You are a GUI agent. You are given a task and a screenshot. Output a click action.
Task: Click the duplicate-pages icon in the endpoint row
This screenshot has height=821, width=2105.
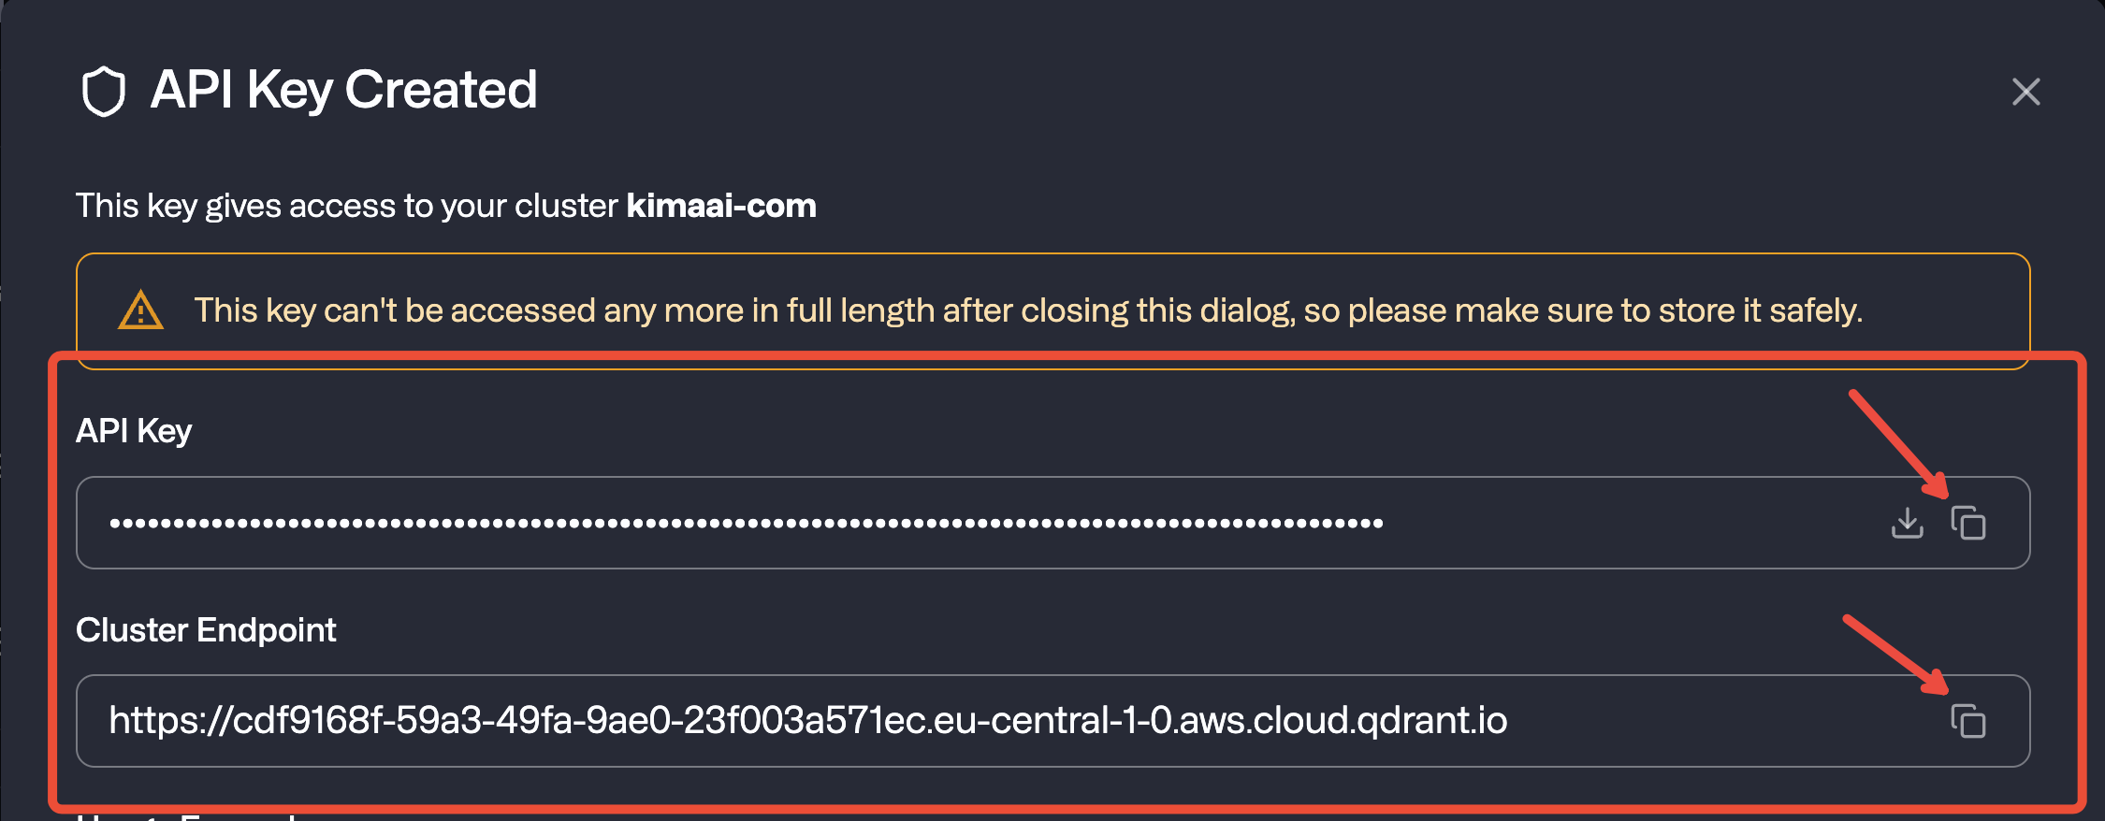(x=1968, y=721)
